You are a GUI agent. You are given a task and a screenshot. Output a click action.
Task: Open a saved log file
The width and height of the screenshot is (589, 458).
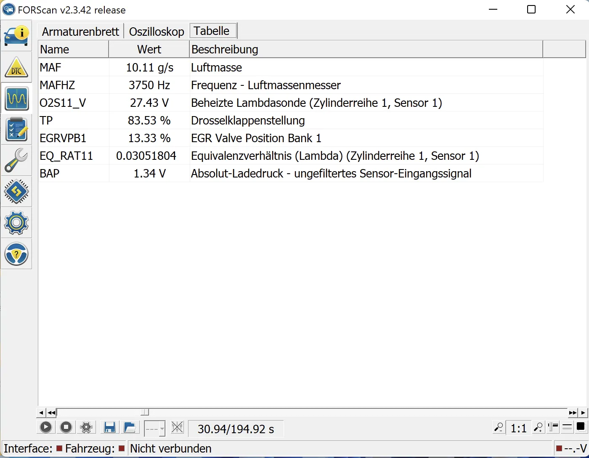pos(130,428)
